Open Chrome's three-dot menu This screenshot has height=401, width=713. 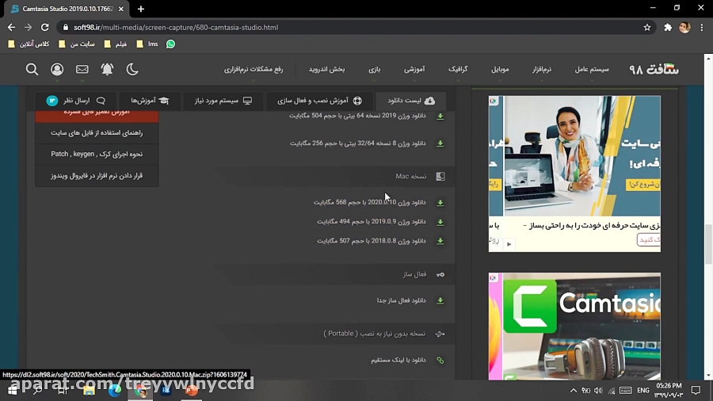[702, 27]
